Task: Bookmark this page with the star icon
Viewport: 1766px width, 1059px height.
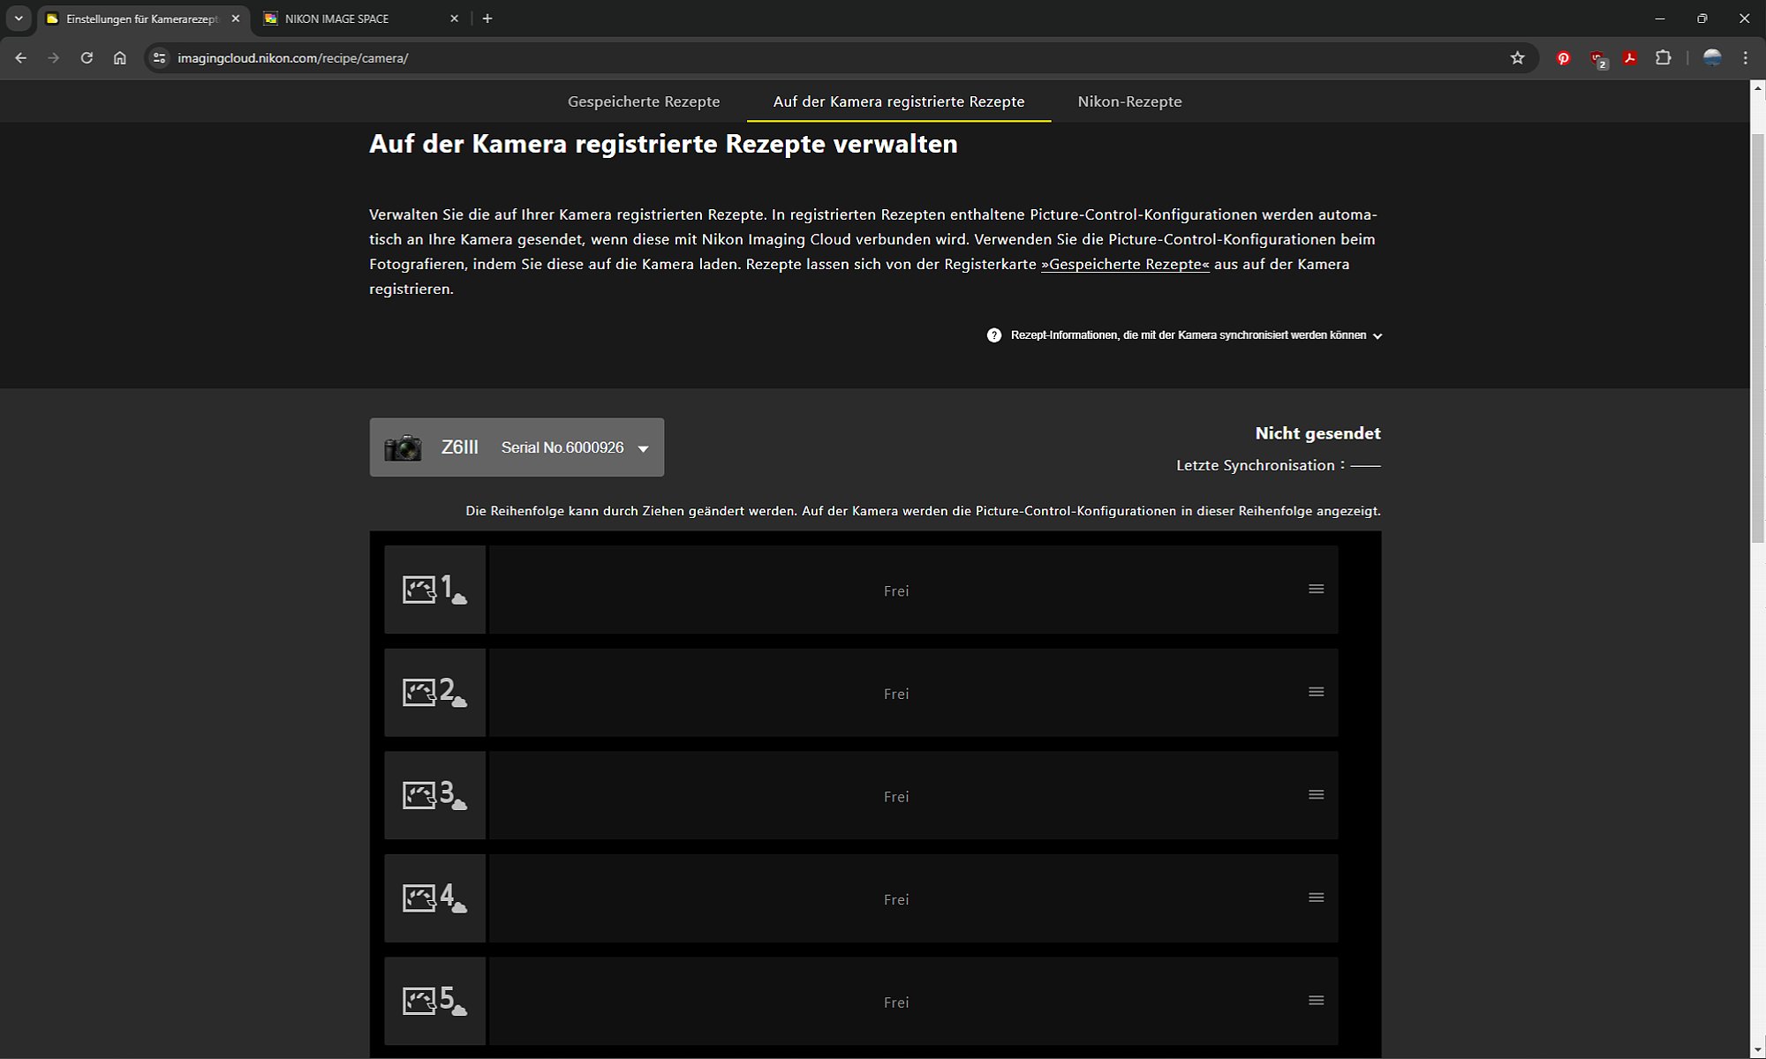Action: [1517, 58]
